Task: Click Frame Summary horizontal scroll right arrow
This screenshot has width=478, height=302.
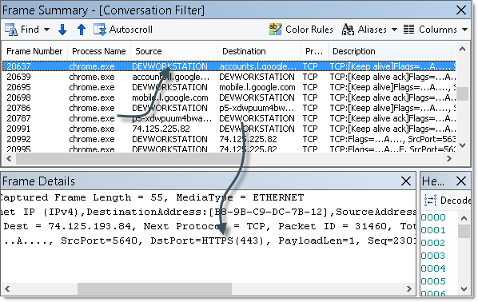Action: 449,158
